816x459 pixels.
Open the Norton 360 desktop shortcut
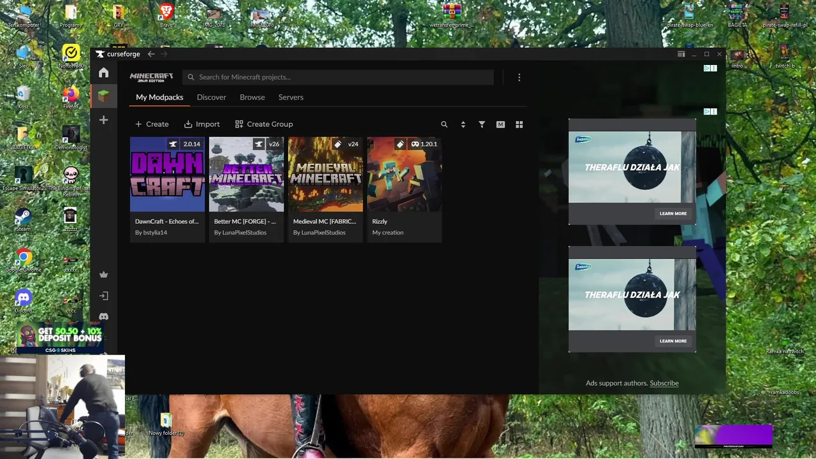pyautogui.click(x=71, y=56)
